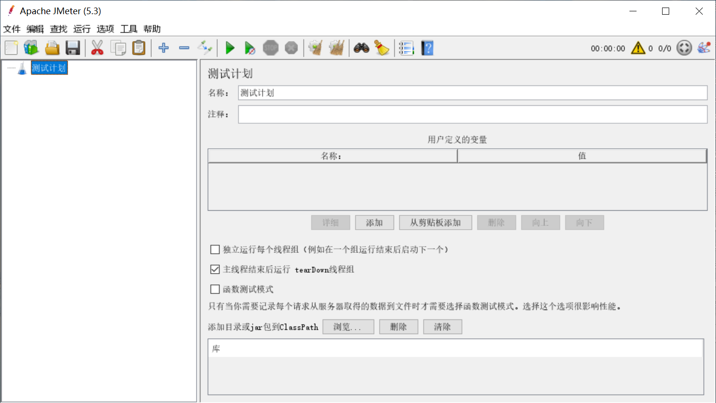Click the Paste clipboard icon
The width and height of the screenshot is (716, 403).
pos(139,48)
